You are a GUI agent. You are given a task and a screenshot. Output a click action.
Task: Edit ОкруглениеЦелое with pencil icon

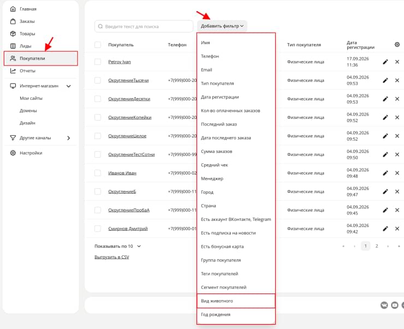385,136
